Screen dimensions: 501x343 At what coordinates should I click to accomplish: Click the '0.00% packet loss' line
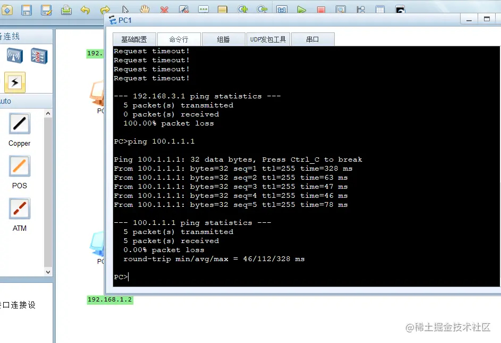pos(164,250)
